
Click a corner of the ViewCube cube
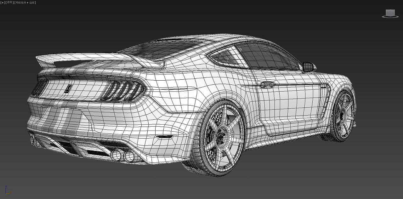click(x=394, y=9)
